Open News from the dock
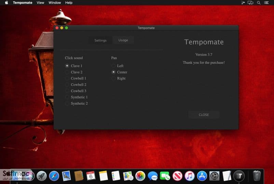This screenshot has width=274, height=184. [177, 176]
